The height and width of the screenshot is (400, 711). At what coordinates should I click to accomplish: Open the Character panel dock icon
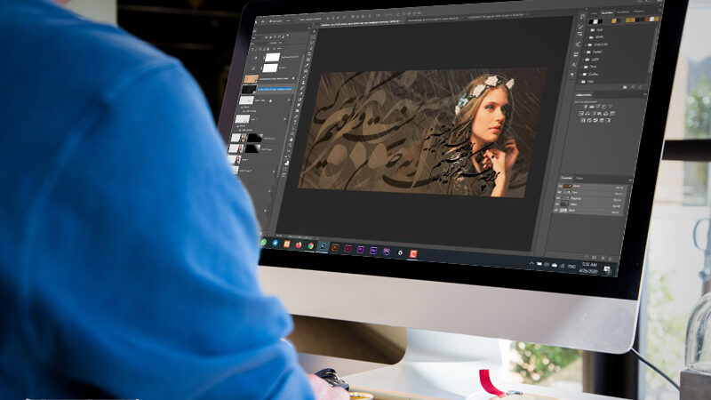(574, 65)
